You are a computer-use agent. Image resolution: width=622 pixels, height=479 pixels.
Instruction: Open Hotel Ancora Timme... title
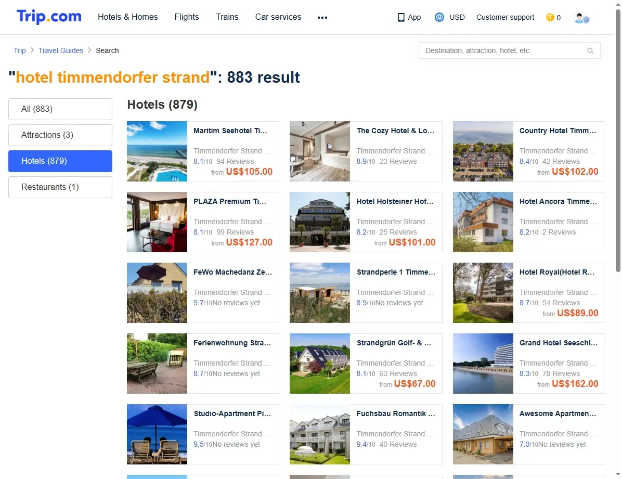click(558, 201)
